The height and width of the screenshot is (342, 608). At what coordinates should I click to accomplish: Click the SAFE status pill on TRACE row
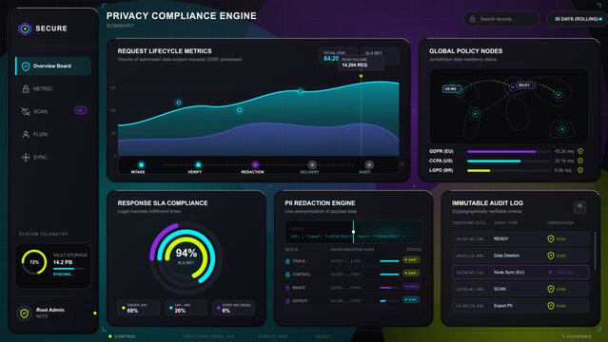[x=411, y=260]
